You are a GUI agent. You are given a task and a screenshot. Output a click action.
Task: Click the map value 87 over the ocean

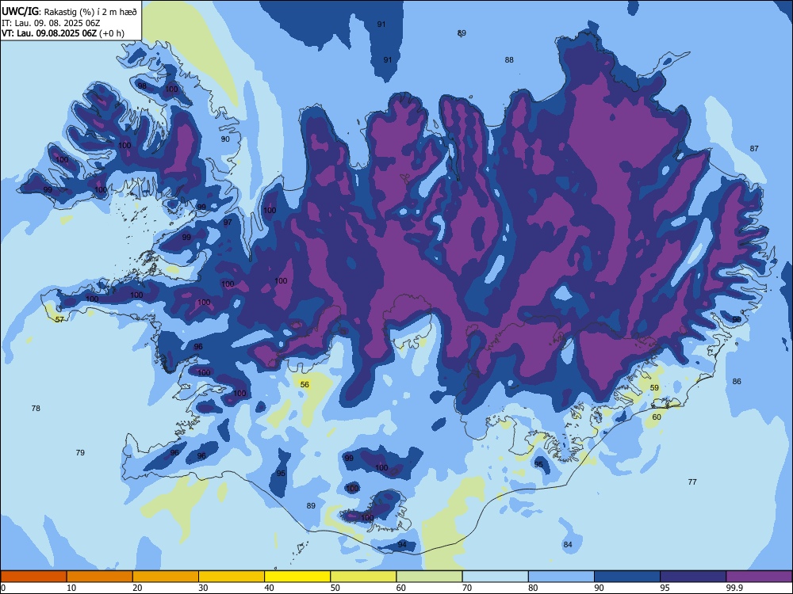click(754, 149)
